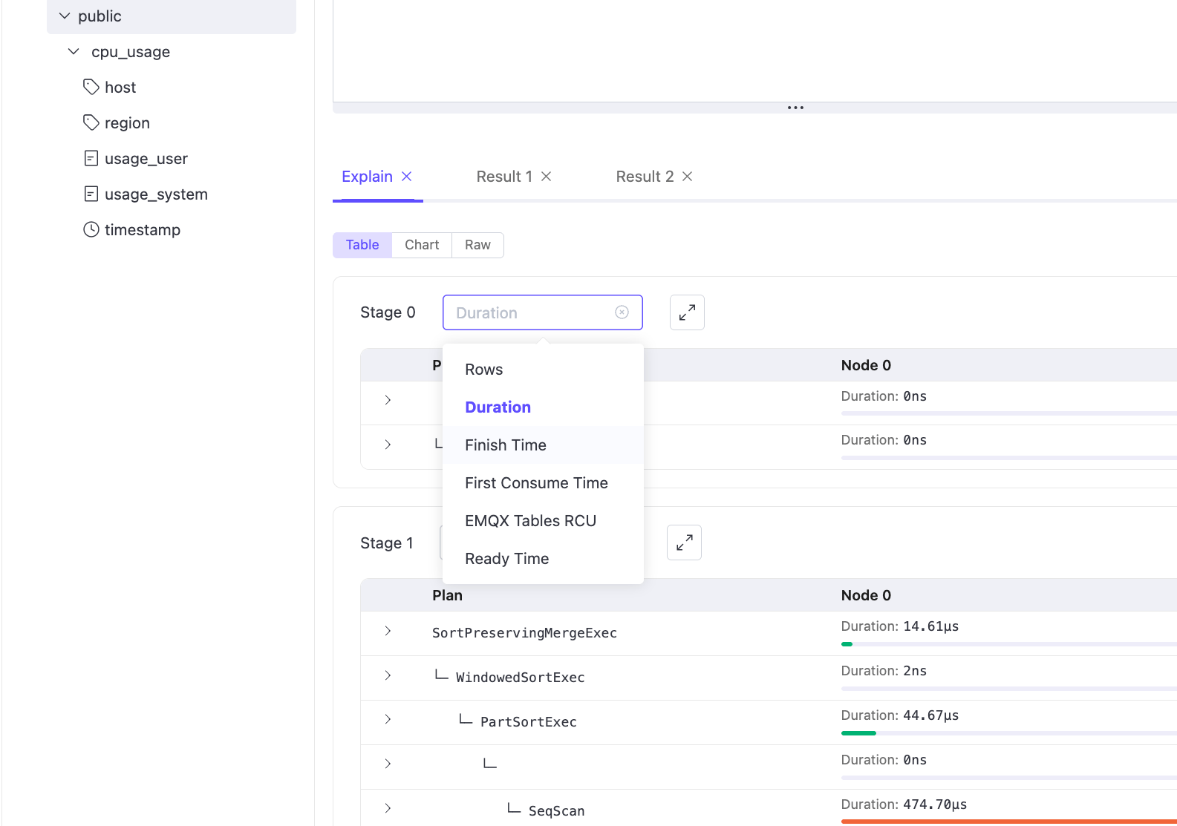Click the timestamp clock icon
This screenshot has height=826, width=1177.
point(91,230)
